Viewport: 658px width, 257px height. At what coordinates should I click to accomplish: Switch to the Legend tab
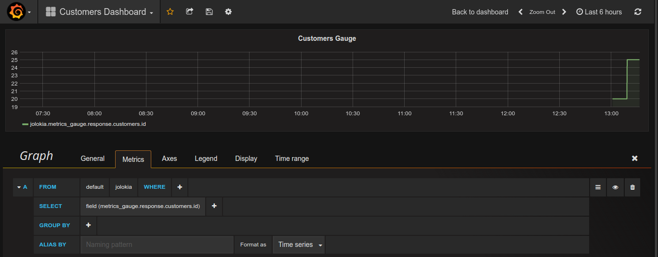[206, 159]
